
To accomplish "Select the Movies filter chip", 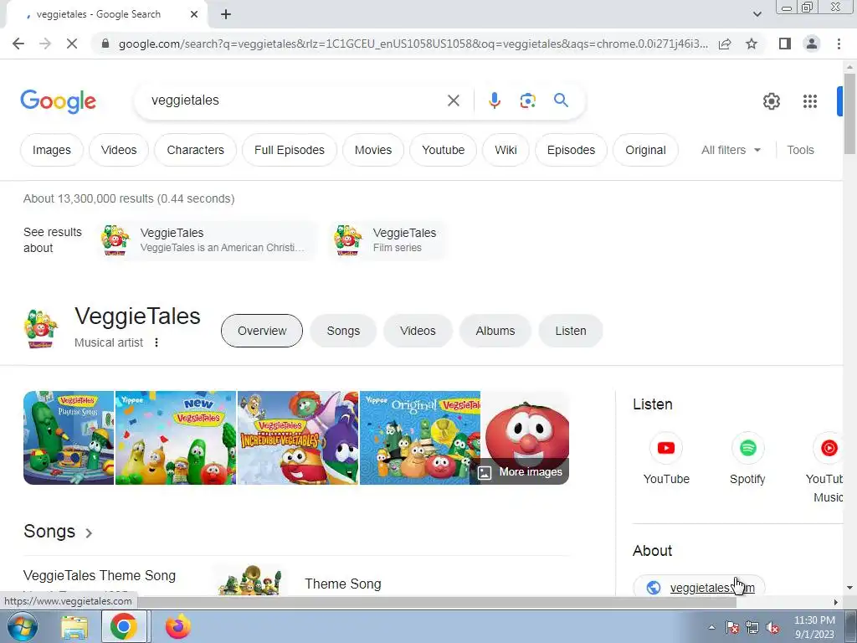I will [x=372, y=150].
